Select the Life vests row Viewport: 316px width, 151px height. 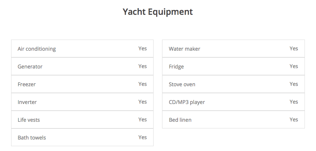(x=82, y=120)
